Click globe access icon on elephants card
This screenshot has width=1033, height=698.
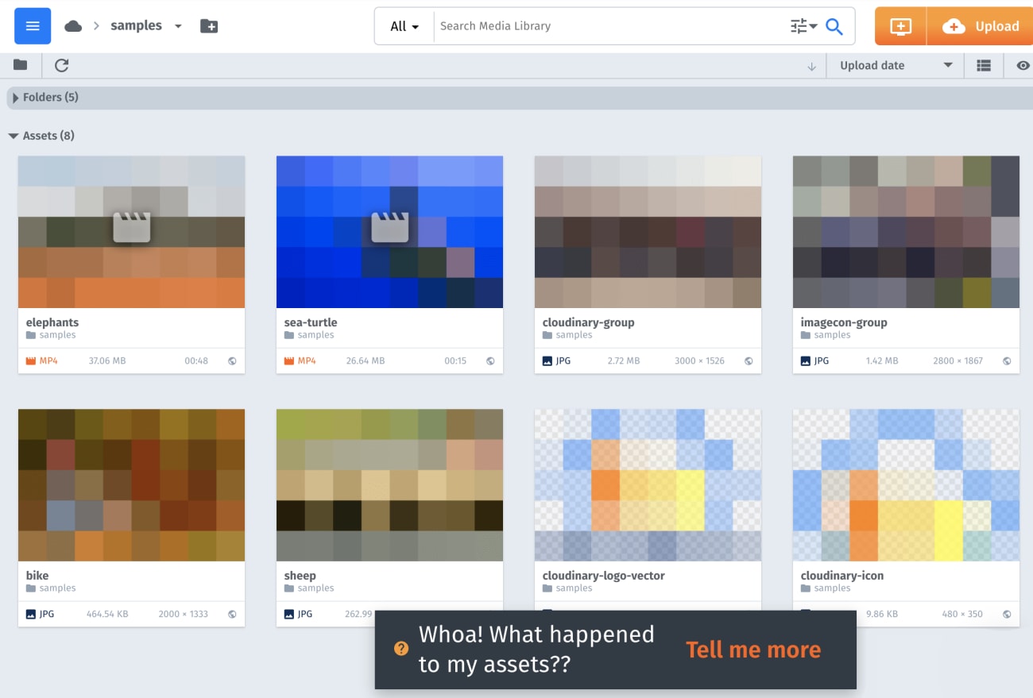pyautogui.click(x=232, y=361)
